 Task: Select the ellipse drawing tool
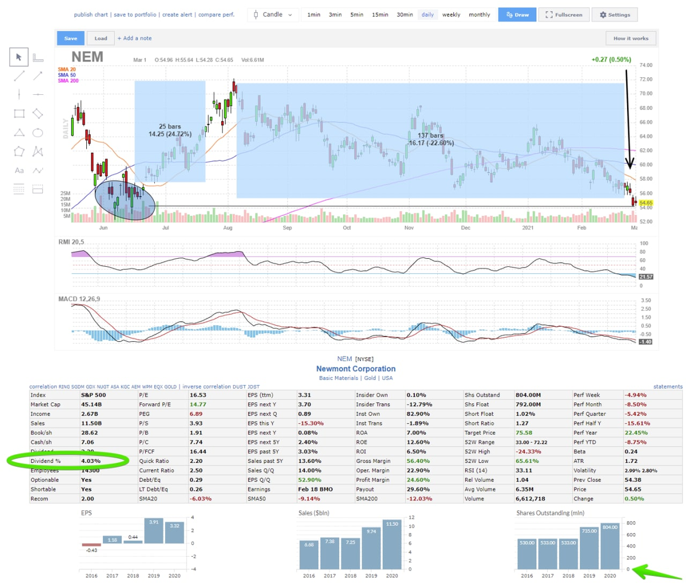38,133
